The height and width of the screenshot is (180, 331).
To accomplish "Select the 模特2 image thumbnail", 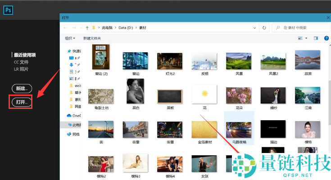I will point(101,164).
